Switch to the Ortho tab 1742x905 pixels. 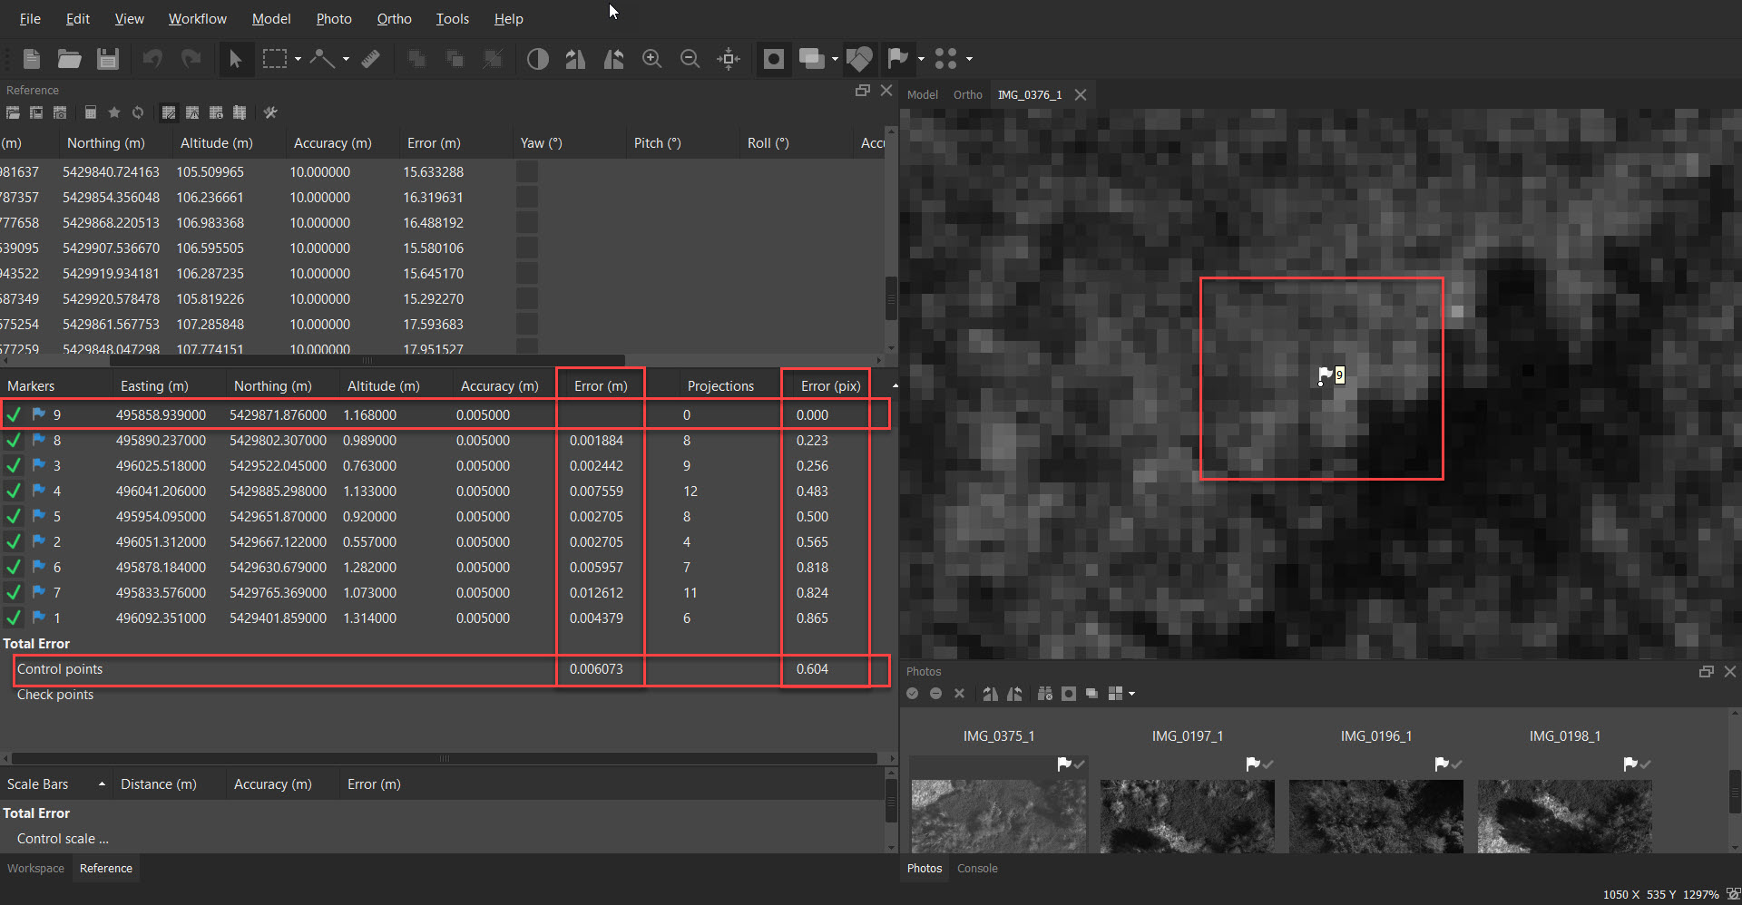[967, 94]
